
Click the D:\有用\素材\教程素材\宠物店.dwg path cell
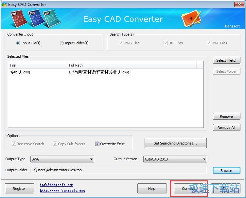[99, 72]
